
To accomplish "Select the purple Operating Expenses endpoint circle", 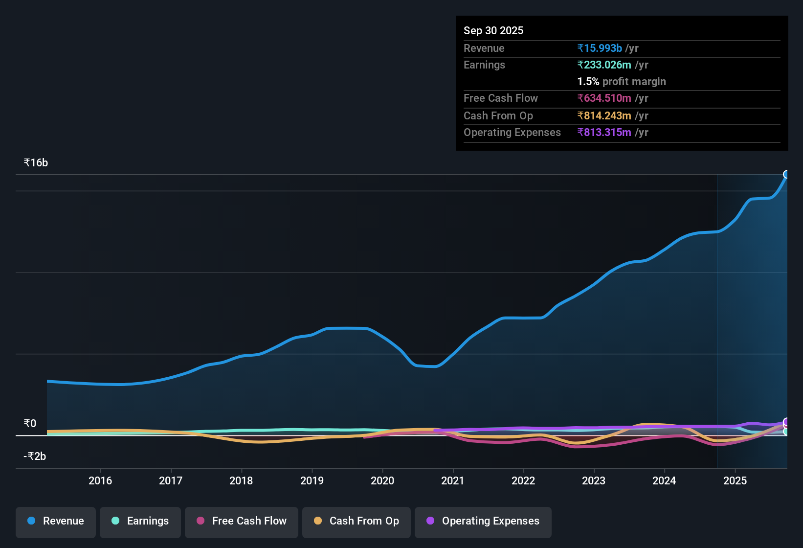I will (x=786, y=421).
